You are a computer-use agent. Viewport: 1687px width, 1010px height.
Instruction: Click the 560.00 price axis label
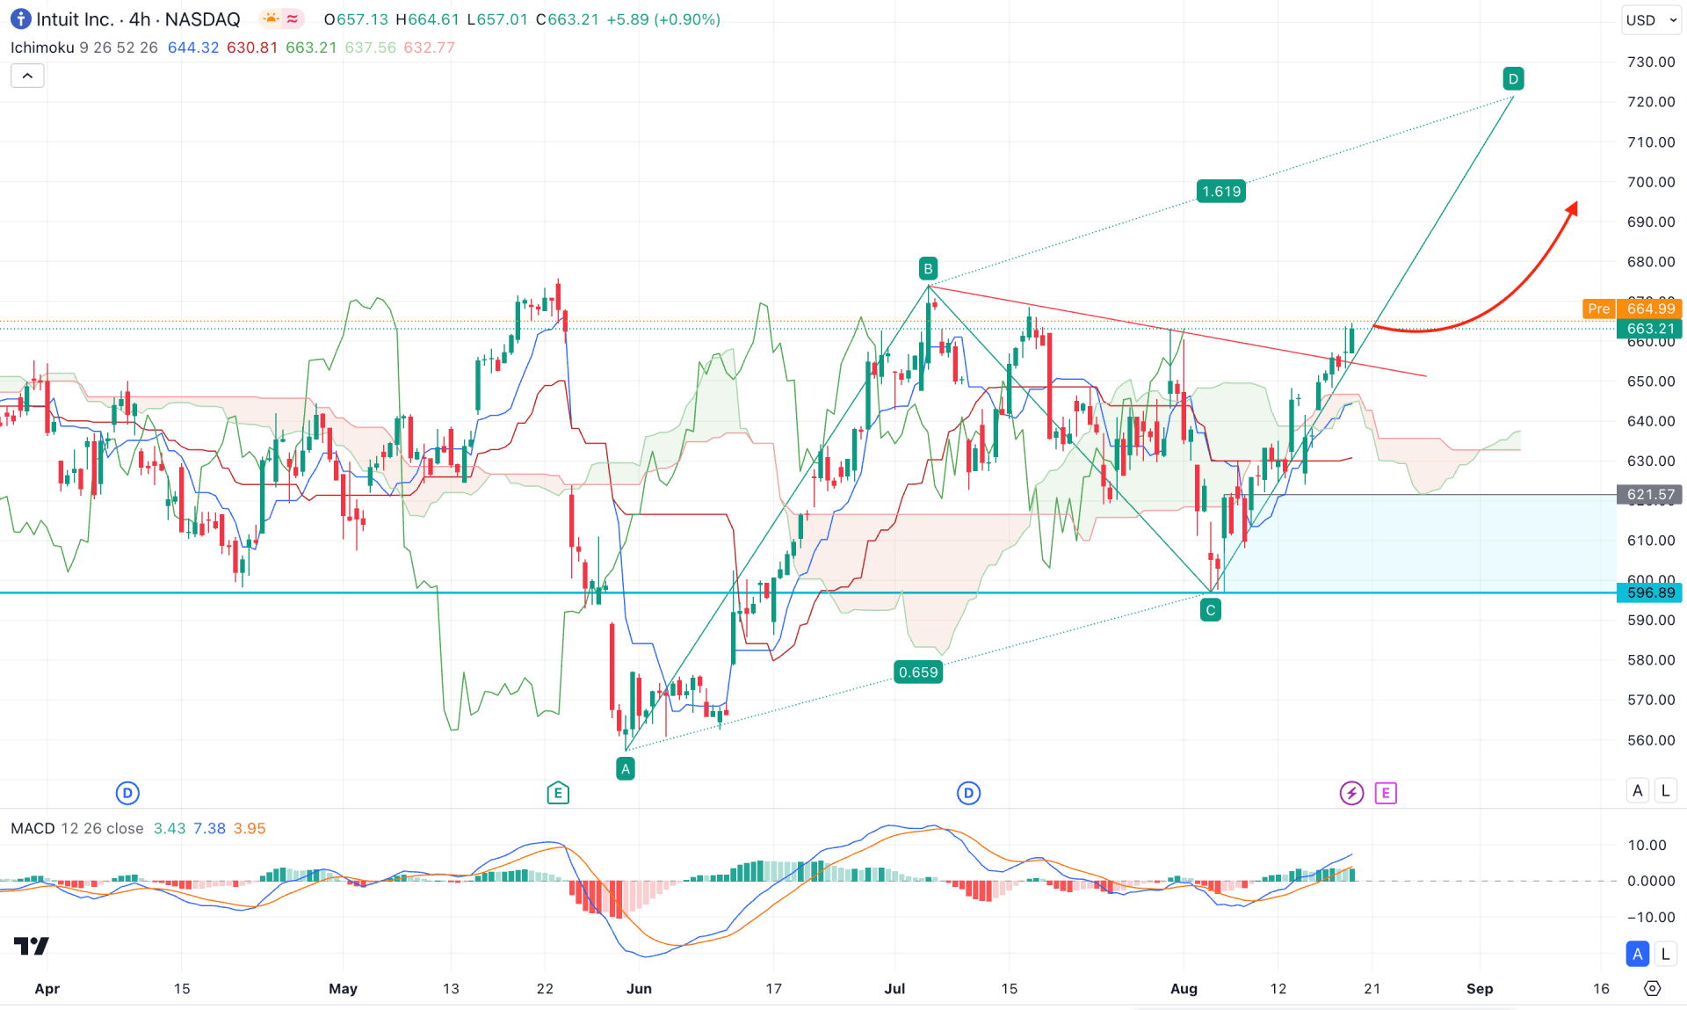tap(1651, 740)
